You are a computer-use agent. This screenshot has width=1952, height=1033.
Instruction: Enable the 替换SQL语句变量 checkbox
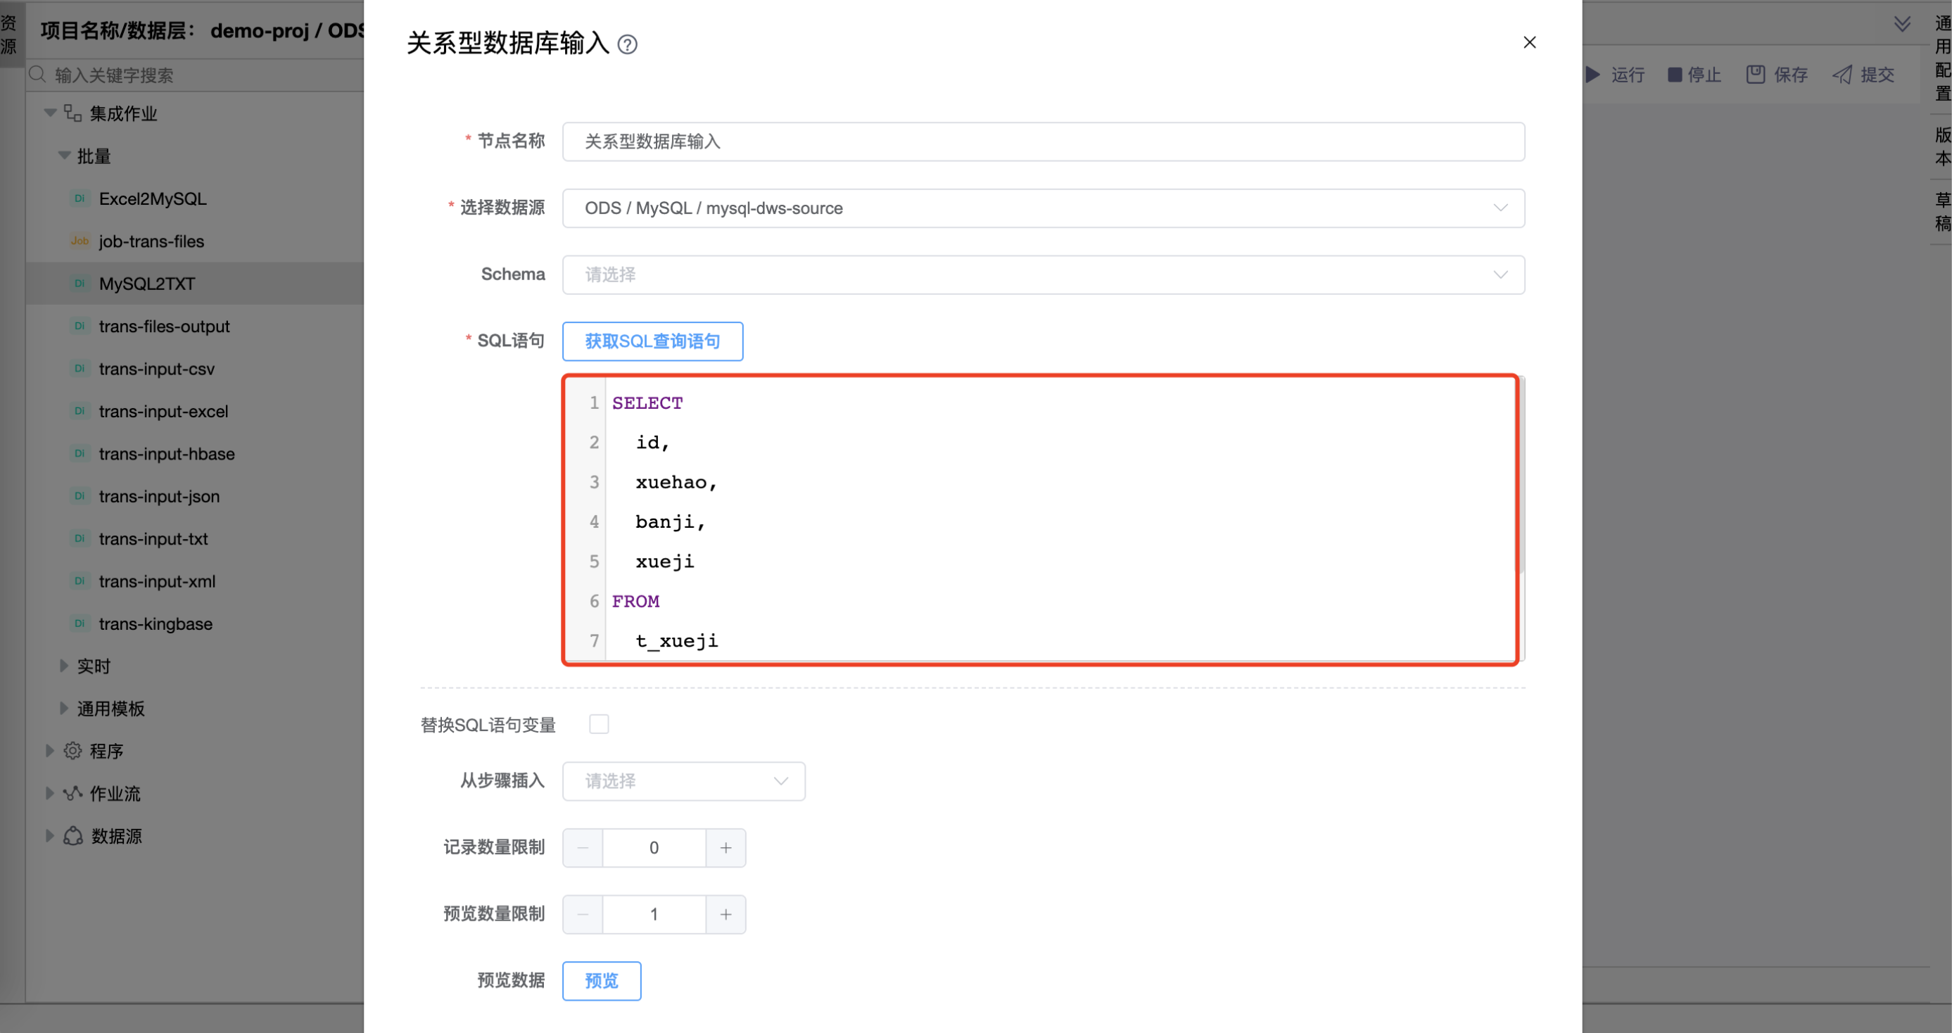(x=599, y=724)
